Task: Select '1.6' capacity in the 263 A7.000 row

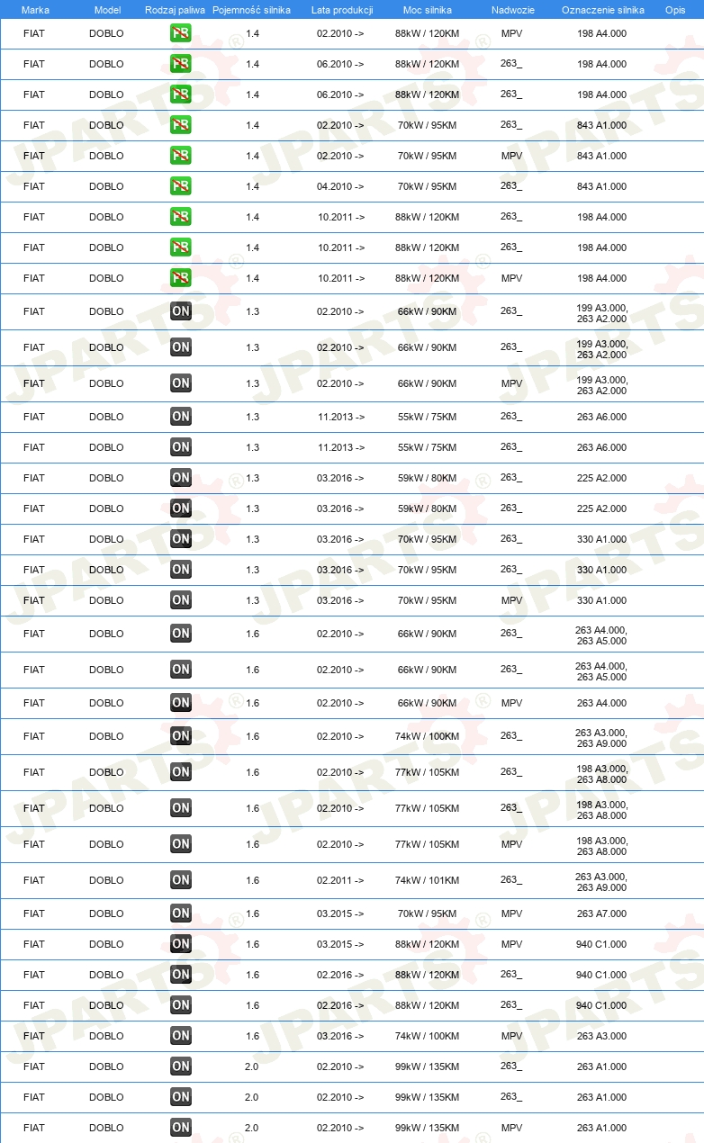Action: click(252, 913)
